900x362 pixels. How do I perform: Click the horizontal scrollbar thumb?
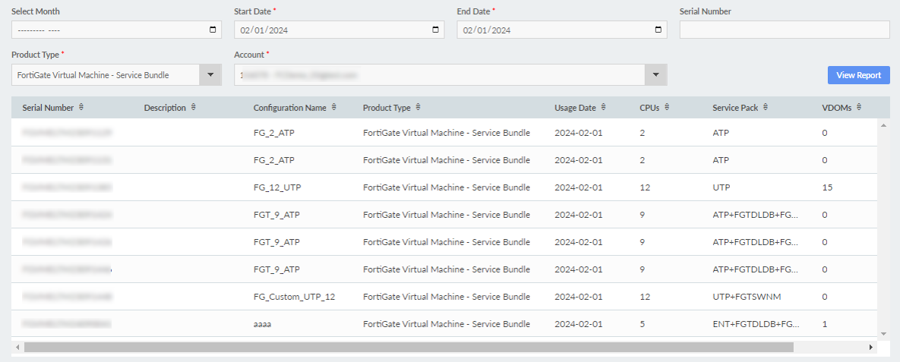[x=409, y=347]
